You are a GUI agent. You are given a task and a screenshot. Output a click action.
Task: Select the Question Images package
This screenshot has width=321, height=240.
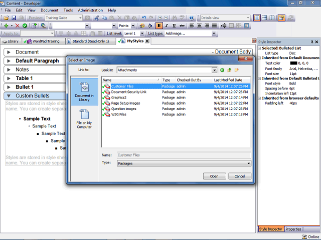pyautogui.click(x=176, y=109)
